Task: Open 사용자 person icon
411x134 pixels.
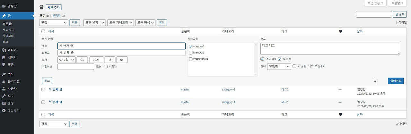Action: (4, 88)
